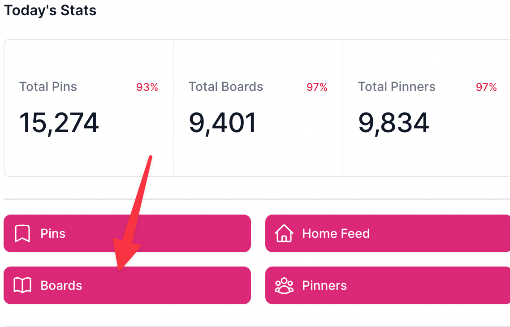Click the 97% indicator for Total Boards

coord(317,87)
